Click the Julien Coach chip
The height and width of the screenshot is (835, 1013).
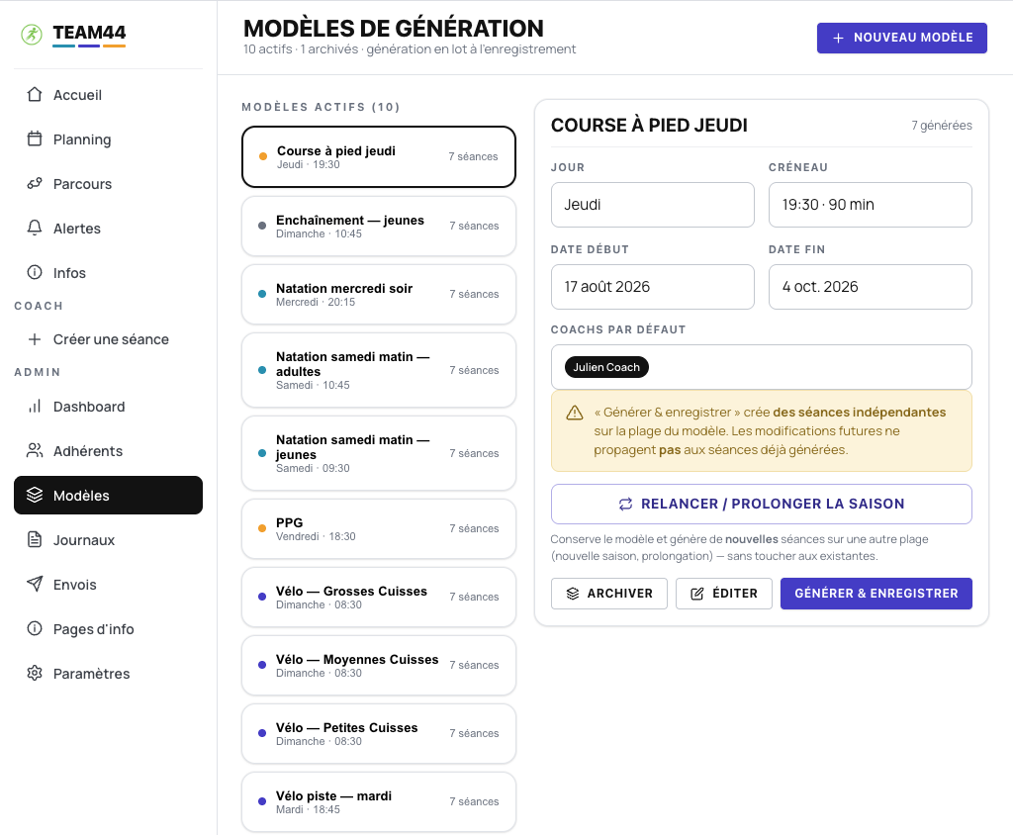pos(606,367)
